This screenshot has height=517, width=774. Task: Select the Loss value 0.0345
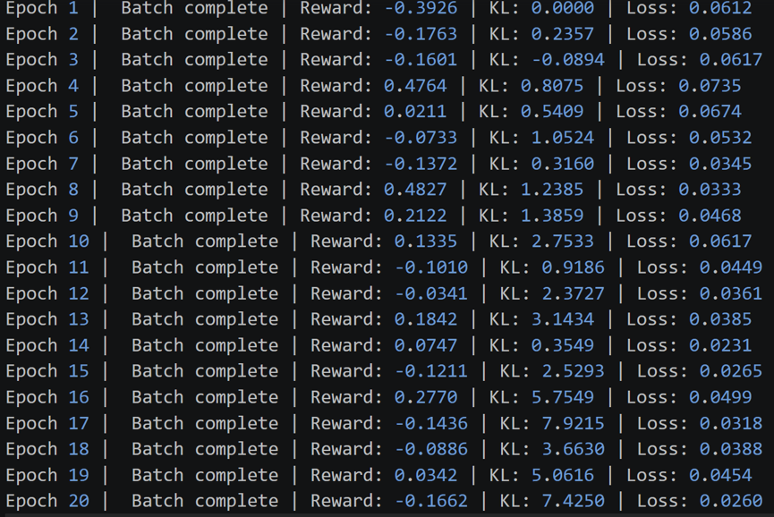[x=720, y=164]
